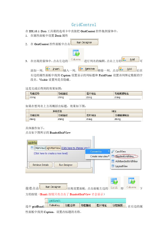Click 功能描述 column under gridBand1
This screenshot has width=168, height=238.
click(x=88, y=205)
